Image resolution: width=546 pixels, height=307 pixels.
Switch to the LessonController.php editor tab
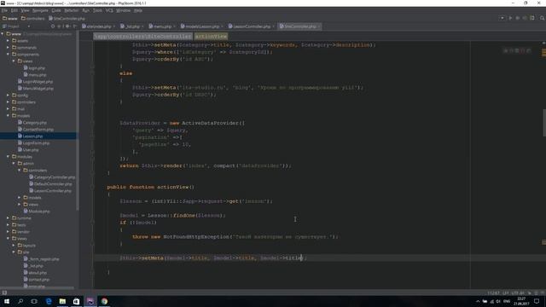pos(251,26)
